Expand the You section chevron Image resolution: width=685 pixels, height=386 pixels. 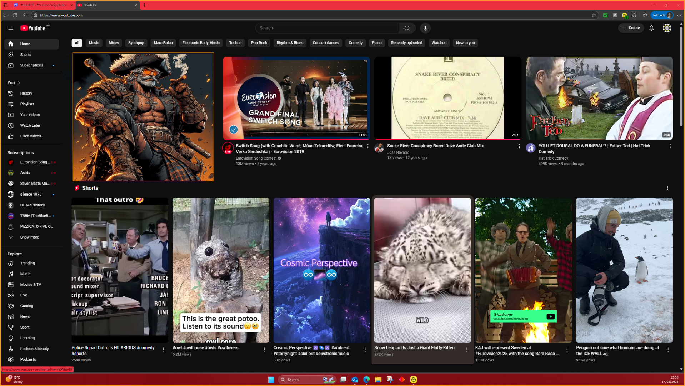(19, 83)
